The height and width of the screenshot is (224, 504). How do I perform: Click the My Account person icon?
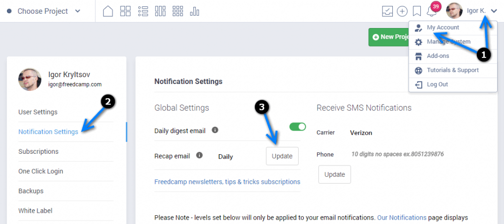click(418, 28)
